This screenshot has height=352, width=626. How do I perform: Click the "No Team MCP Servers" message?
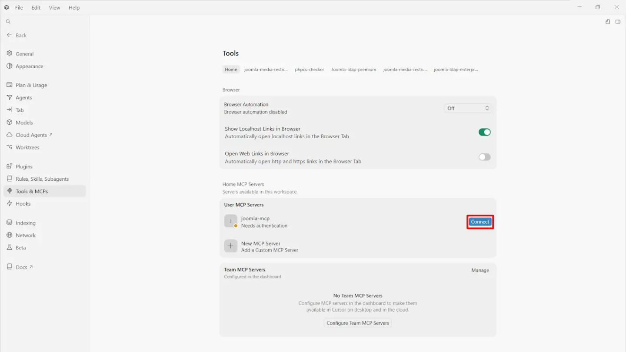click(358, 296)
